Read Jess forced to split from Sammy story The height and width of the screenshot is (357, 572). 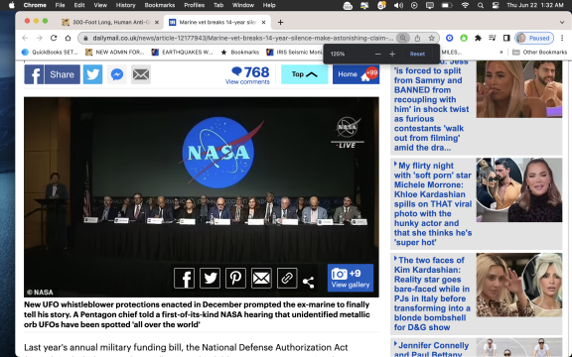[x=431, y=106]
